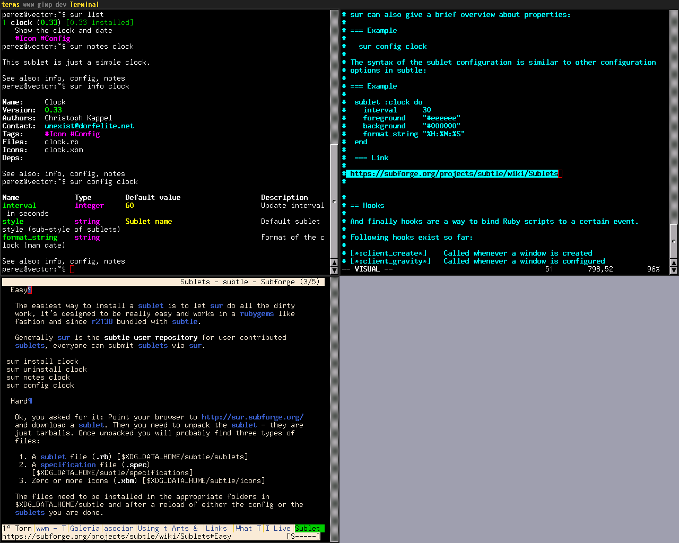Viewport: 679px width, 543px height.
Task: Click the "Sublet name" default value
Action: (x=149, y=222)
